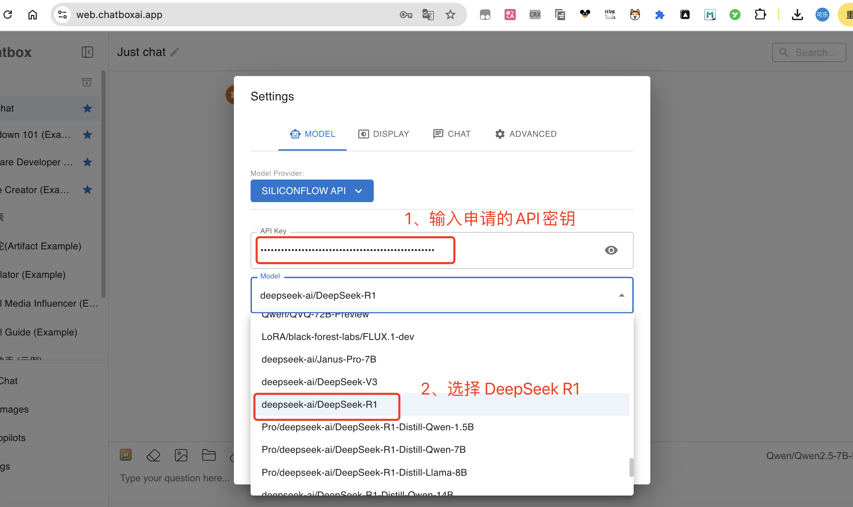The width and height of the screenshot is (853, 507).
Task: Click the Qwen2.5-7B model label
Action: [x=809, y=456]
